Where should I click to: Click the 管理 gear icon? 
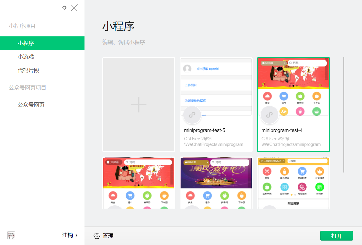click(x=97, y=236)
